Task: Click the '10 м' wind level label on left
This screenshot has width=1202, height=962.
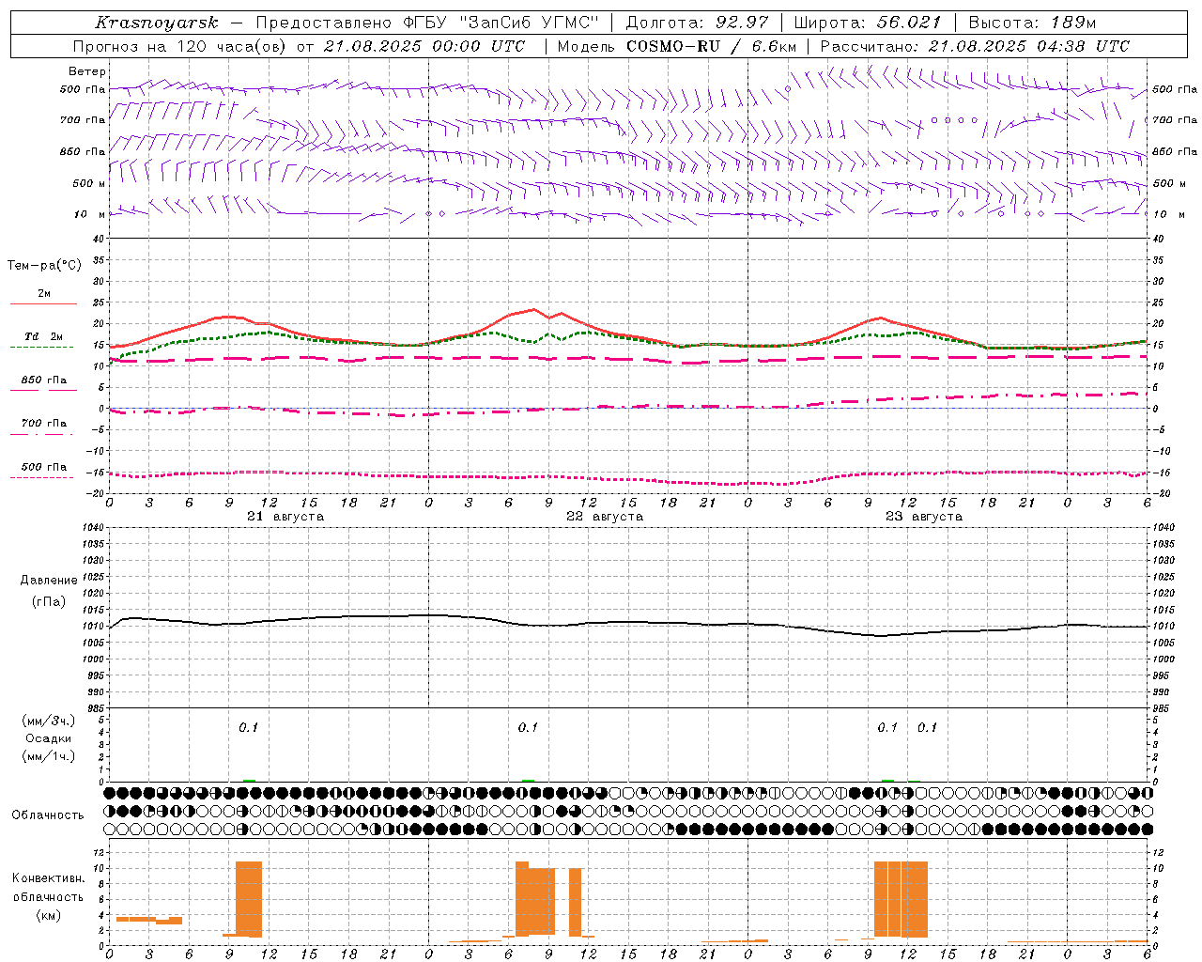Action: (89, 214)
